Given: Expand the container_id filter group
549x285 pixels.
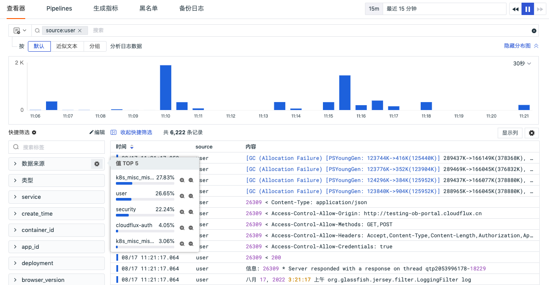Looking at the screenshot, I should [x=57, y=230].
